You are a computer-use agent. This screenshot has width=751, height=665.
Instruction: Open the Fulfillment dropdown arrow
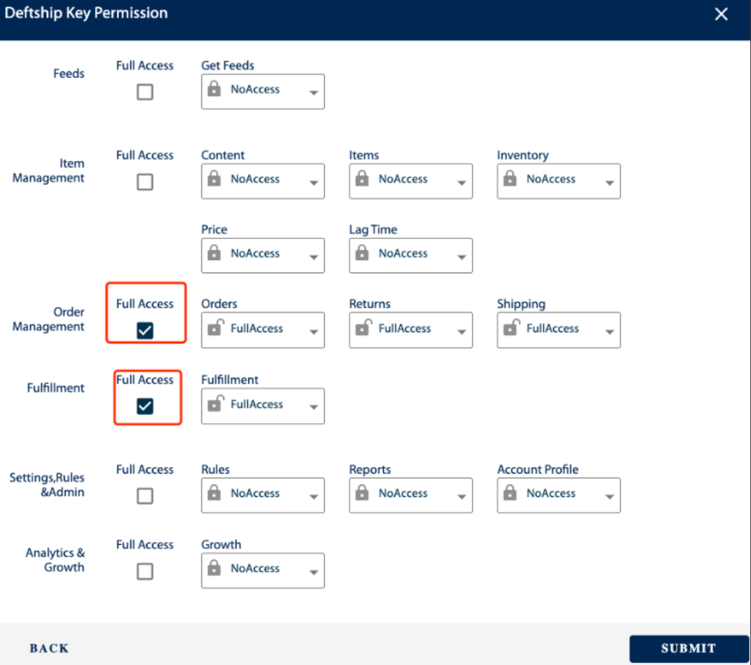[314, 407]
